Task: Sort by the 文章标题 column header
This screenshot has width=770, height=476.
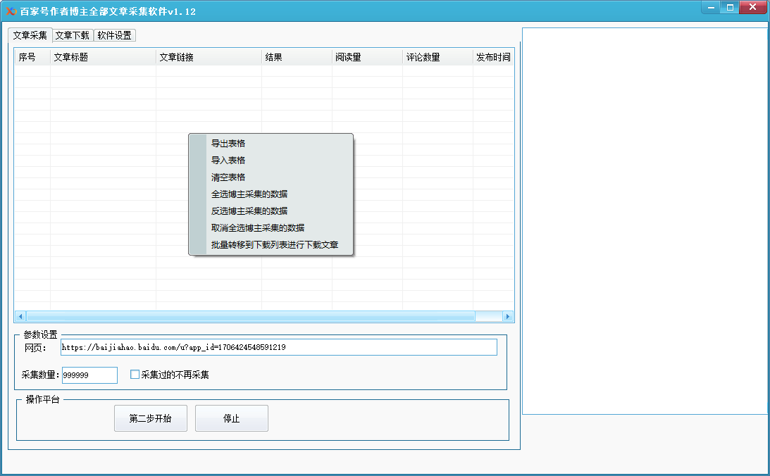Action: tap(103, 57)
